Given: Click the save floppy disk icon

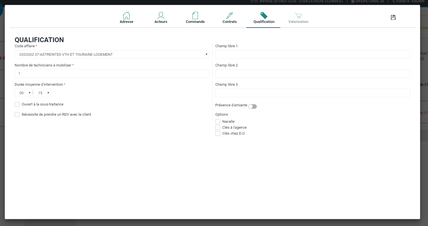Looking at the screenshot, I should pyautogui.click(x=393, y=18).
